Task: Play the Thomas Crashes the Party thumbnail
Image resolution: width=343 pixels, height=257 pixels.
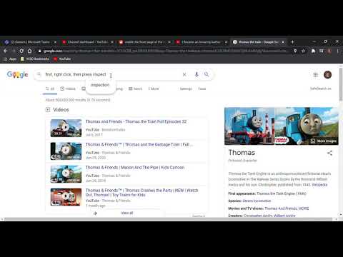Action: tap(66, 197)
